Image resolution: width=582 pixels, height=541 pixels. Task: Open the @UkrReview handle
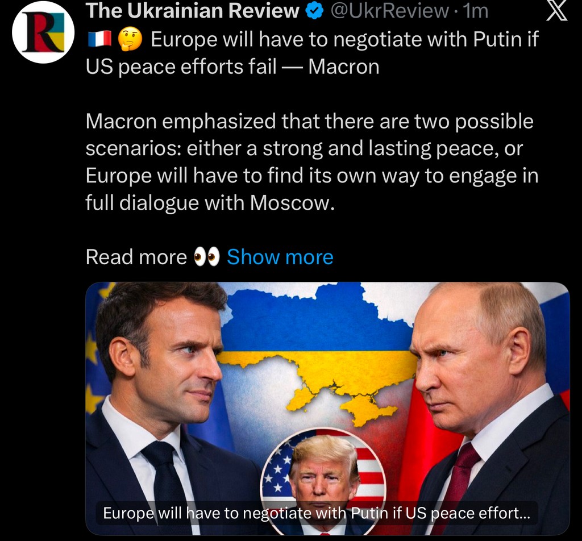389,11
